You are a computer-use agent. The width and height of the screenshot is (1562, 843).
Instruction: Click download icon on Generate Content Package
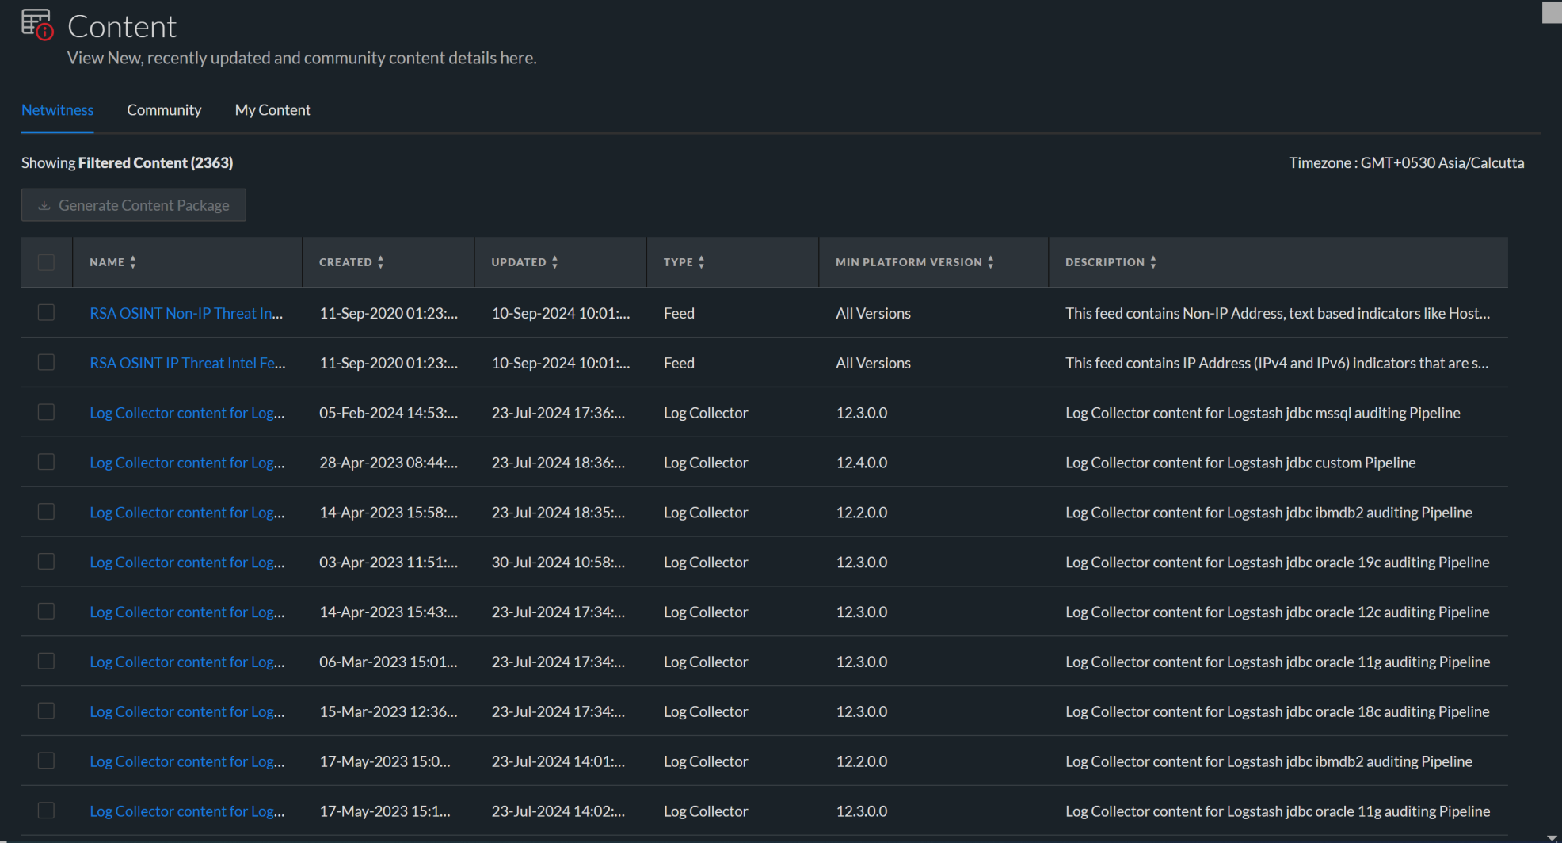point(44,205)
